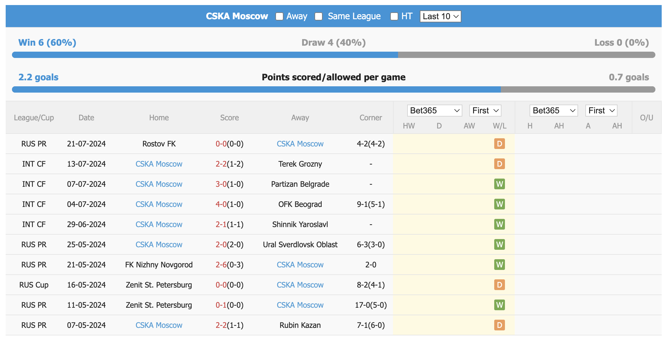Click the 2-1(1-1) score for Shinnik Yaroslavl match

pyautogui.click(x=230, y=224)
